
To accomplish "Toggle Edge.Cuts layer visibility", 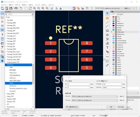I will coord(116,49).
